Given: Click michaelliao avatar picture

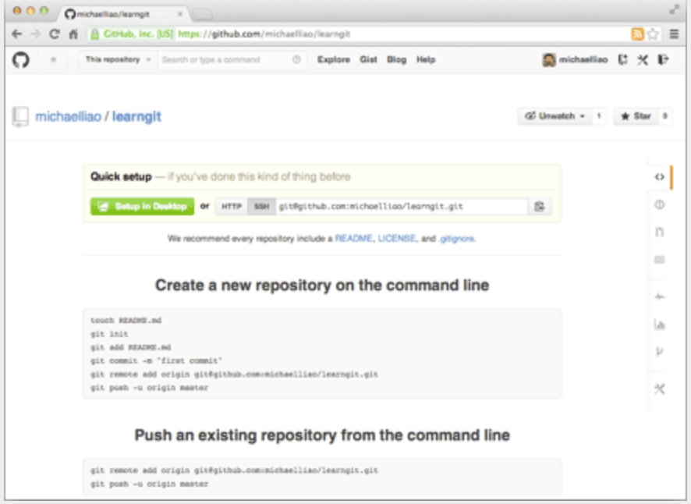Looking at the screenshot, I should click(x=548, y=59).
